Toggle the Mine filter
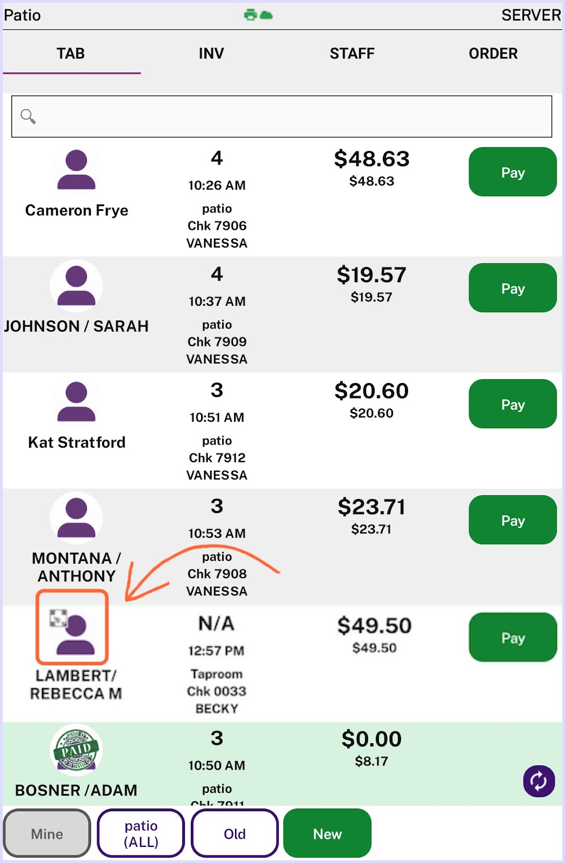 (x=47, y=833)
